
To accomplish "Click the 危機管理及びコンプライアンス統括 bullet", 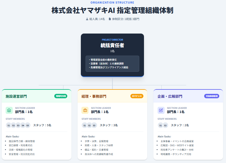I will 109,67.
